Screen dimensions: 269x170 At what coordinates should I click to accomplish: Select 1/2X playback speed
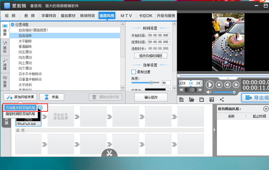pos(182,83)
